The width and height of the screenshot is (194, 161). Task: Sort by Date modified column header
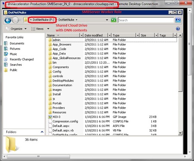[96, 35]
